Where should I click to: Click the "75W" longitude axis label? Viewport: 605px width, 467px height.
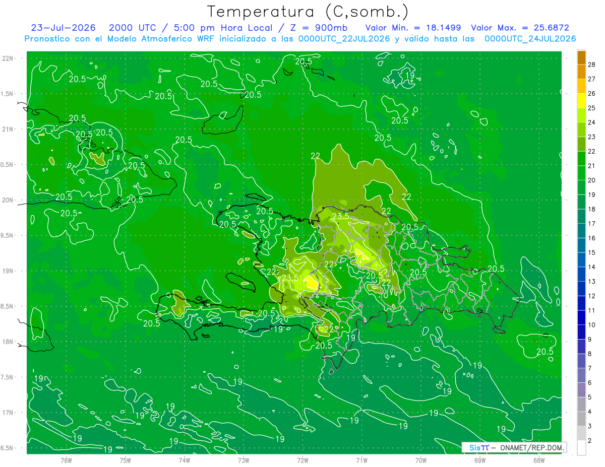(126, 460)
